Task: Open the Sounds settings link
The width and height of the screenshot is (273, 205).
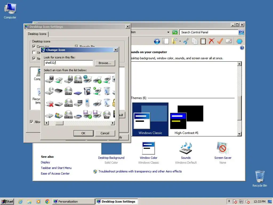Action: coord(186,158)
